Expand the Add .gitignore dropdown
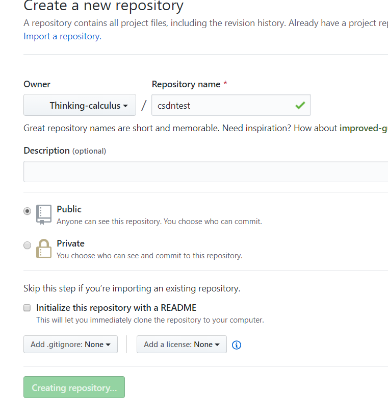Viewport: 388px width, 417px height. (70, 345)
